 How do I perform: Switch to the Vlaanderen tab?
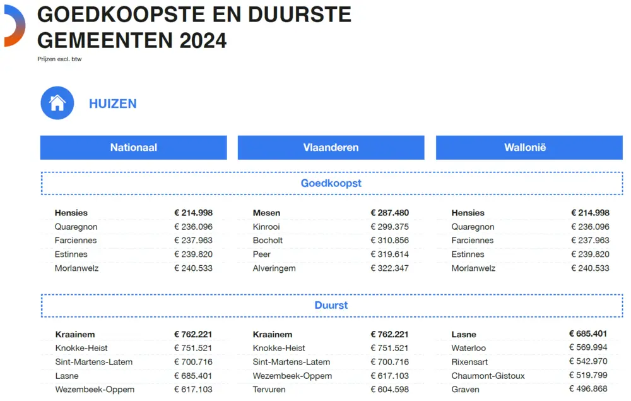click(331, 147)
